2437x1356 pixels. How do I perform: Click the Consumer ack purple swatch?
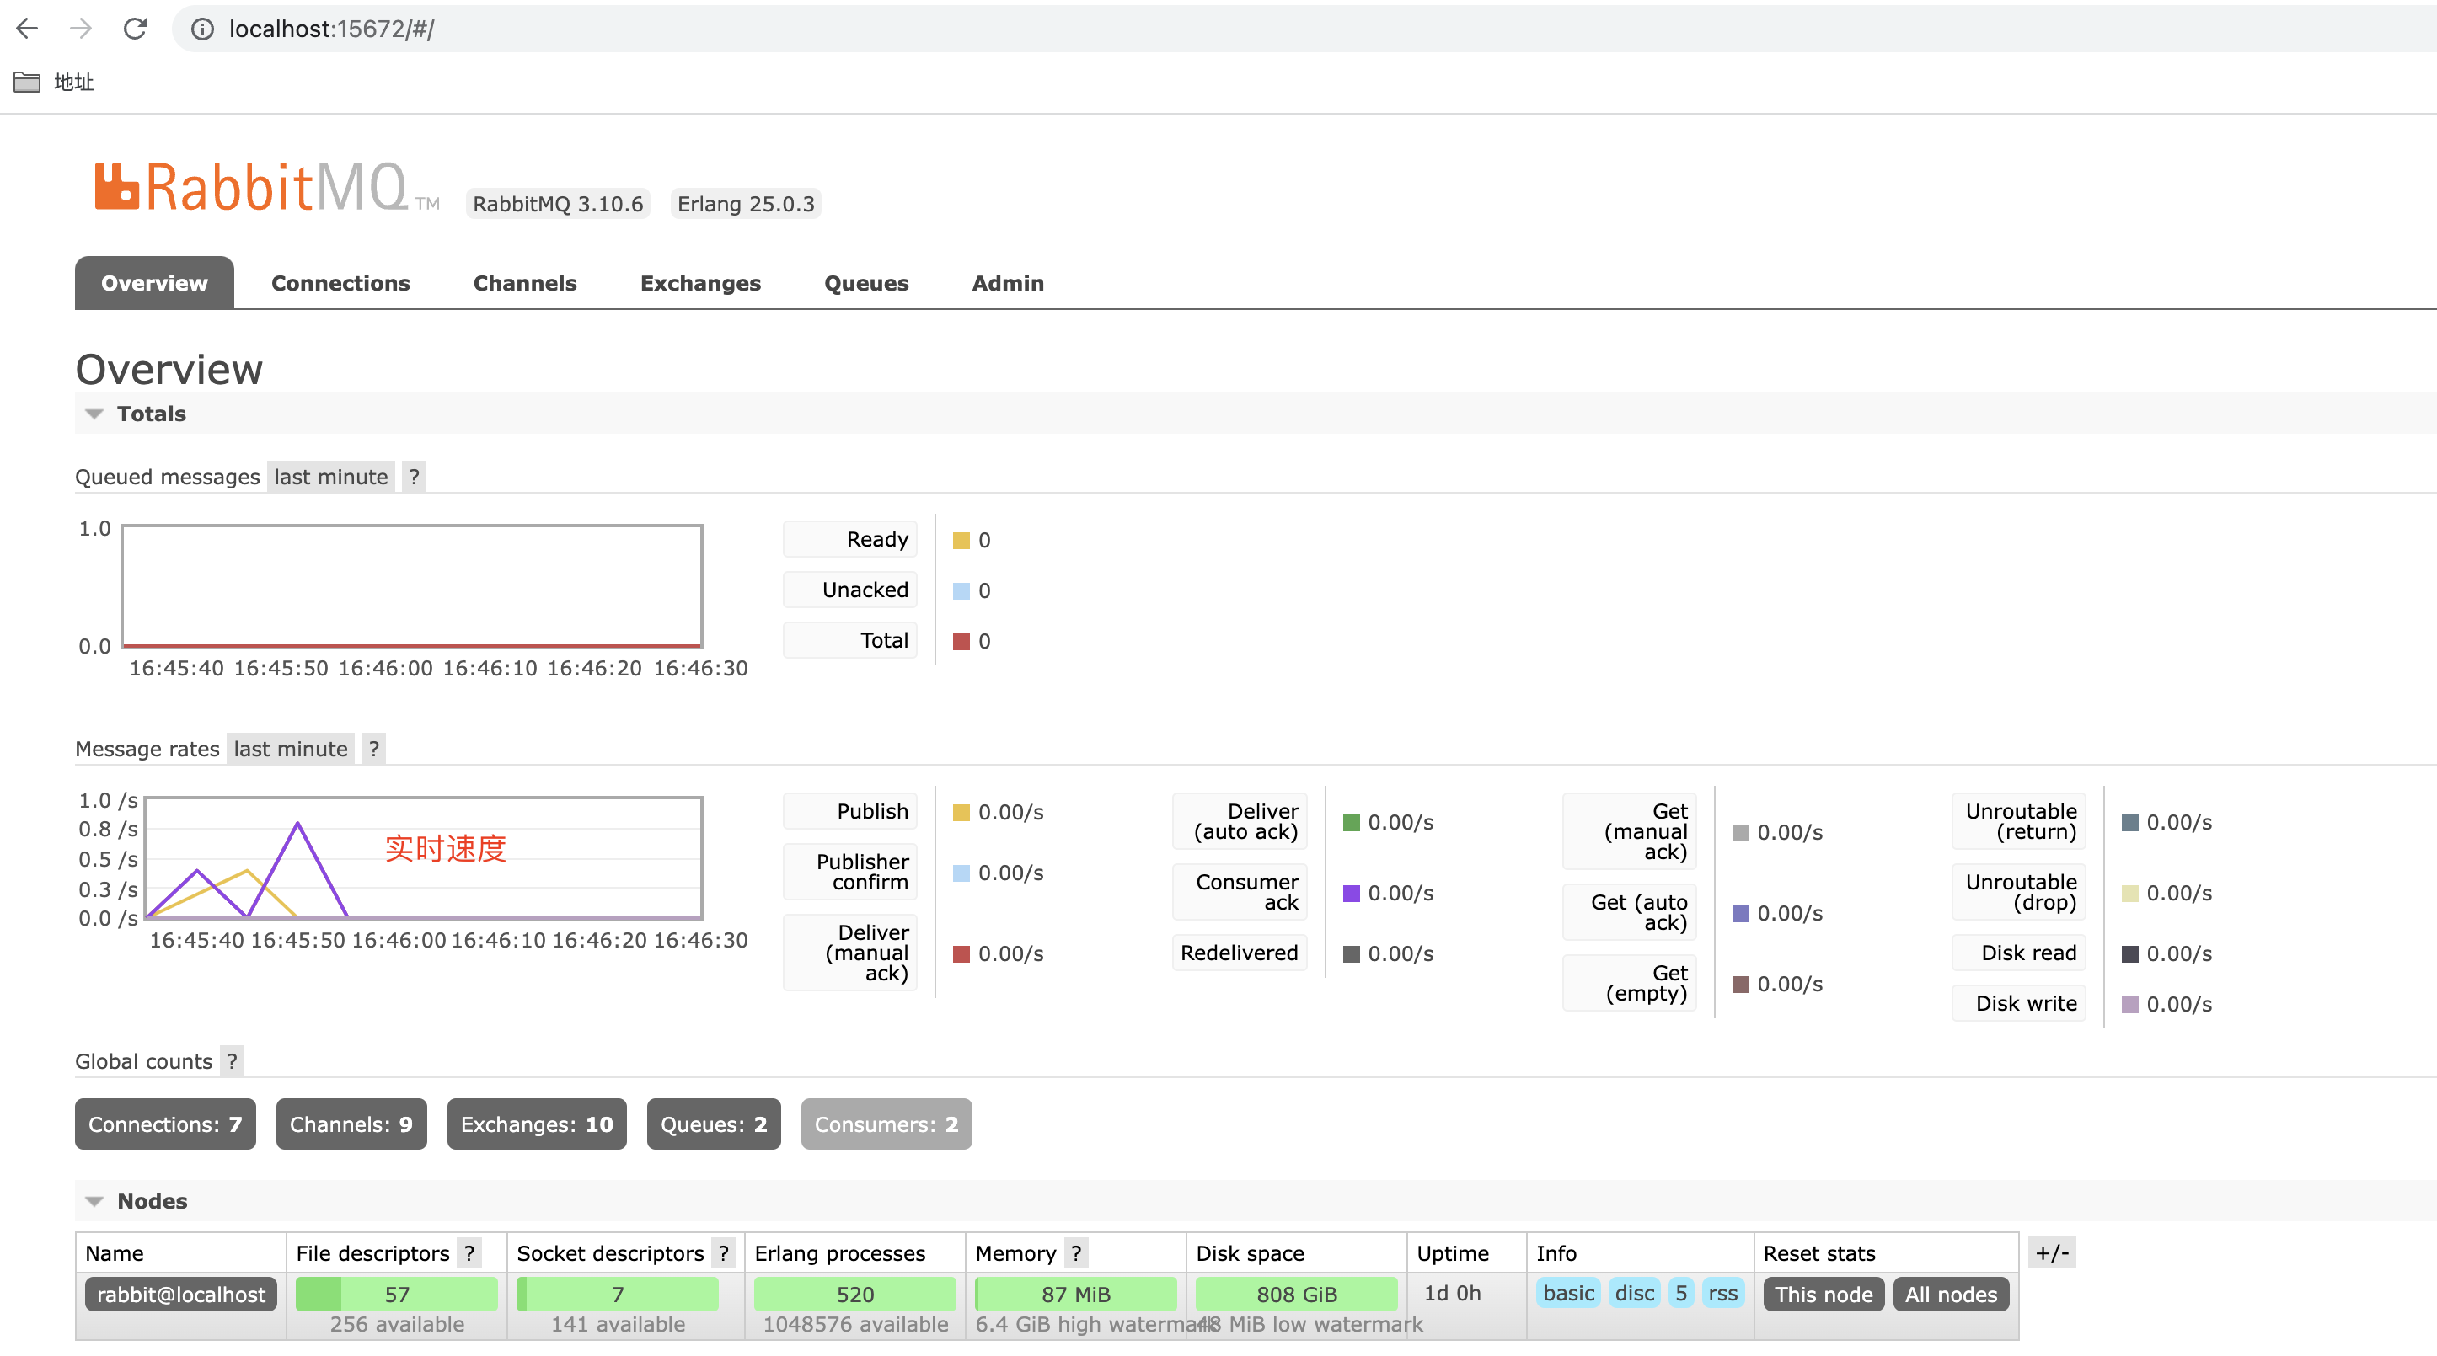click(x=1352, y=894)
